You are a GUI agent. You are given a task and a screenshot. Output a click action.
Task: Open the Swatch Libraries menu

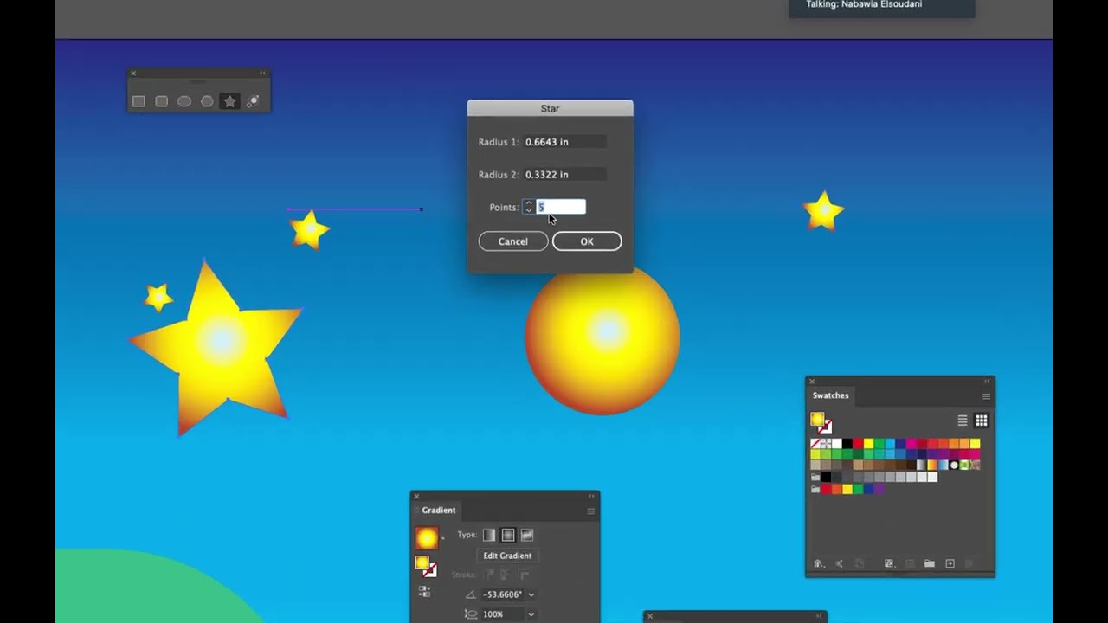(819, 563)
